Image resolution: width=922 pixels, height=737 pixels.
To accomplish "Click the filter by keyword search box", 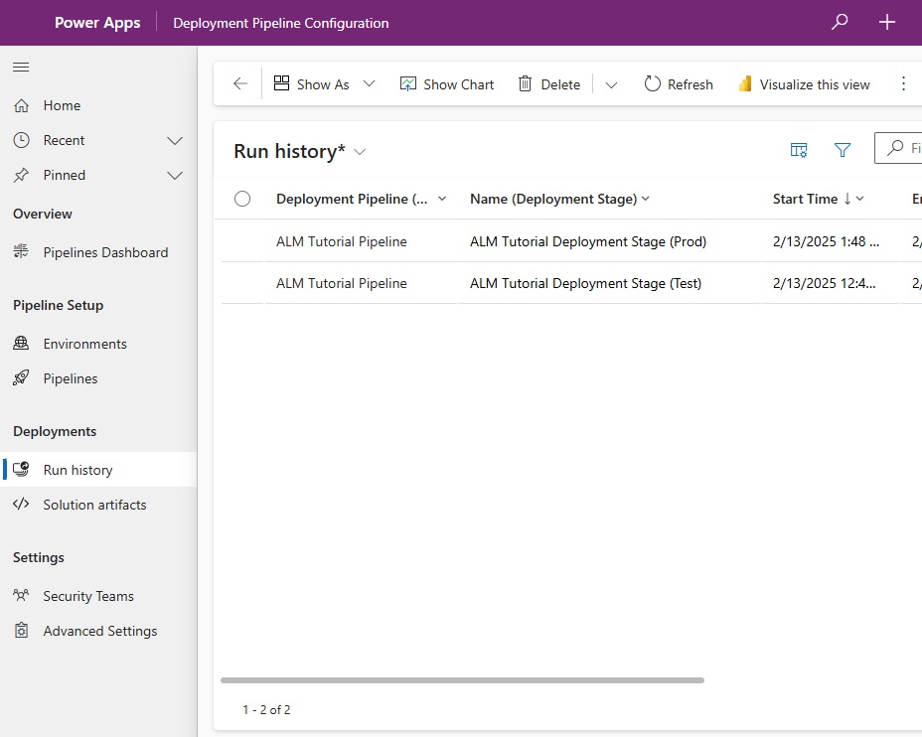I will pyautogui.click(x=898, y=148).
